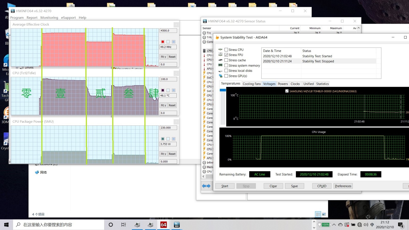Open the CPUID panel

[x=322, y=186]
